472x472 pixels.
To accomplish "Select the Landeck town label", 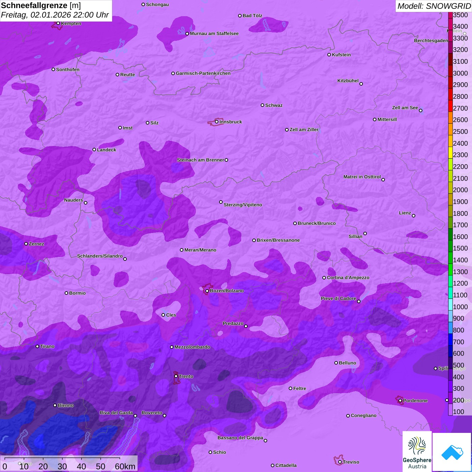I will pyautogui.click(x=107, y=150).
